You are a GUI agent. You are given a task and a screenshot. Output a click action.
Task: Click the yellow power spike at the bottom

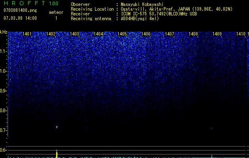point(57,154)
